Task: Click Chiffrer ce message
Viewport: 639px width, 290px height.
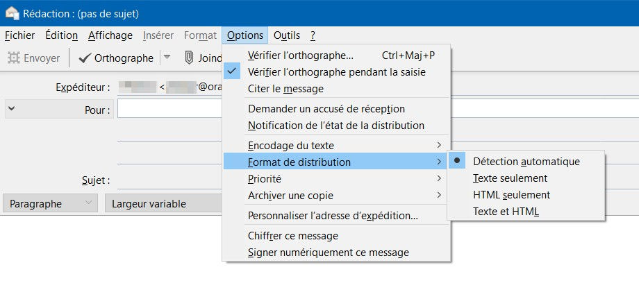Action: tap(292, 236)
